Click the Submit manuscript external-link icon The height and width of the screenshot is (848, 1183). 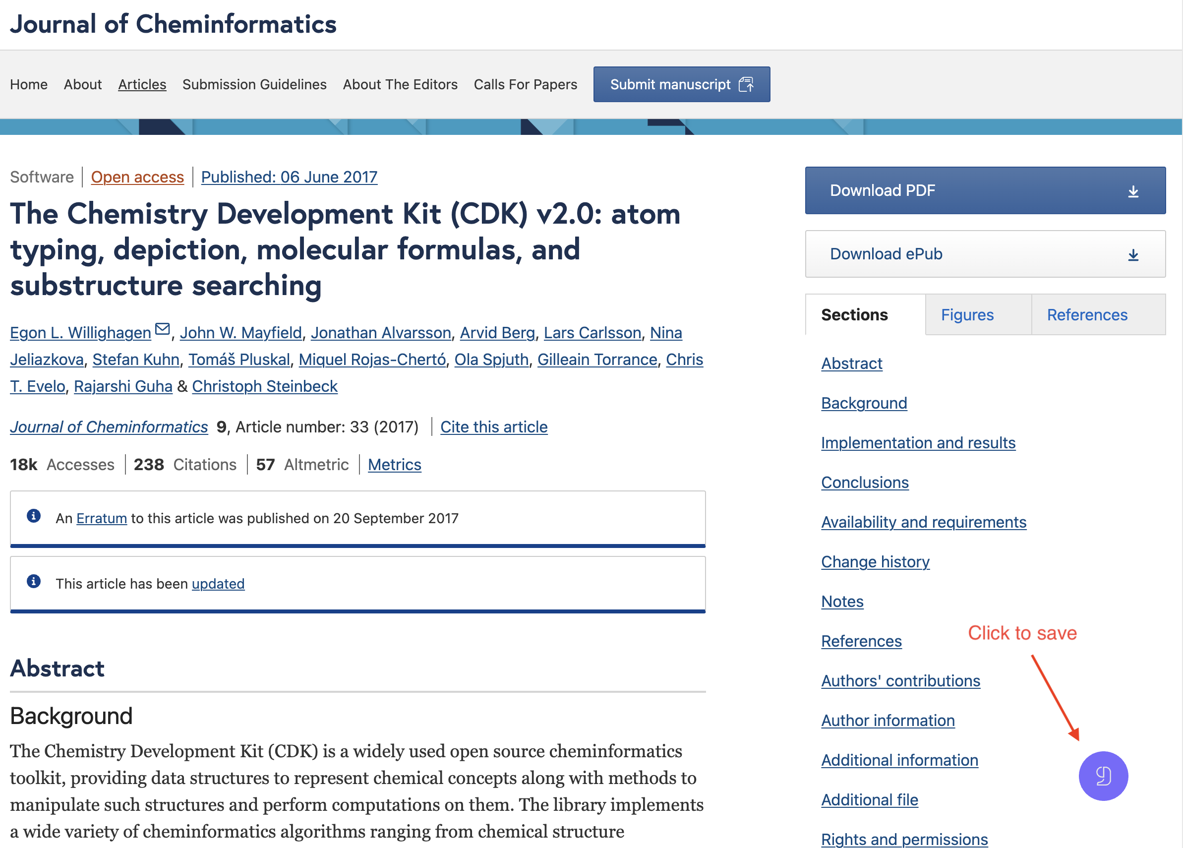[x=746, y=84]
